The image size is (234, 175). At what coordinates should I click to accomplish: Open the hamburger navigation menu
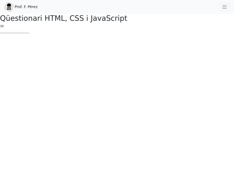(224, 7)
